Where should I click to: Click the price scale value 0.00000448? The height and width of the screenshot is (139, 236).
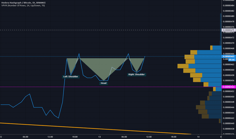[229, 102]
